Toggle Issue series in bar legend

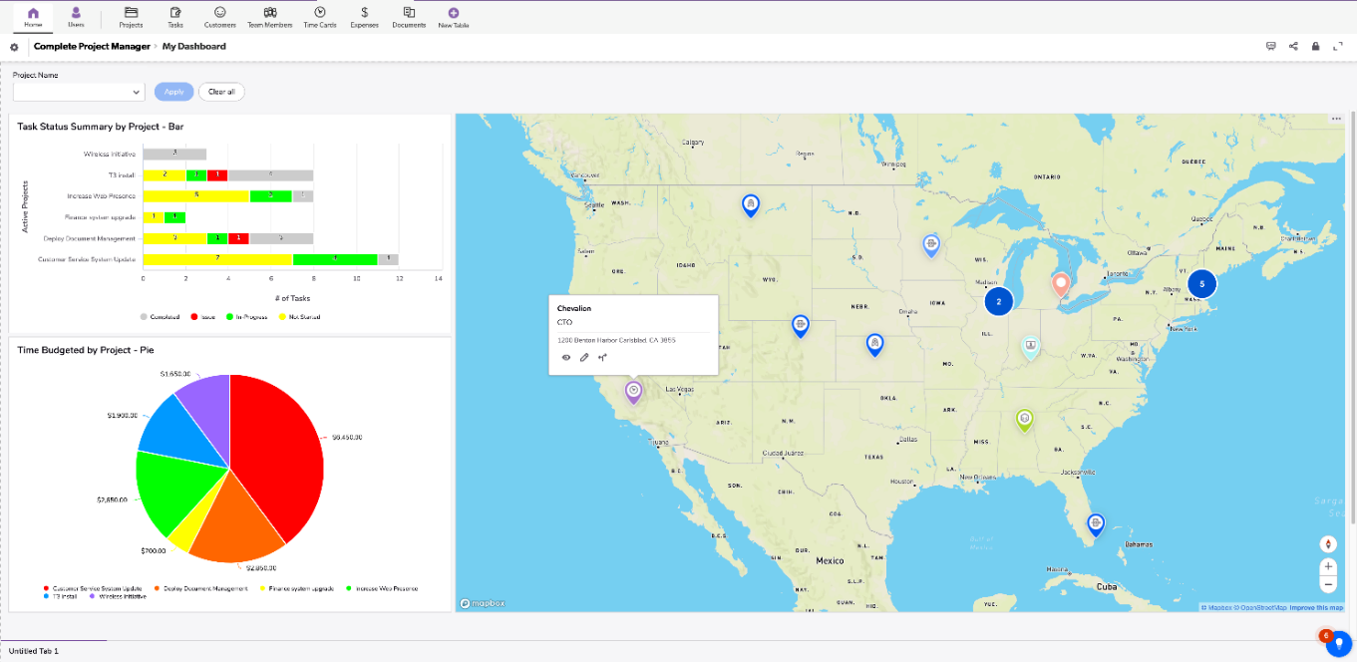click(x=203, y=317)
